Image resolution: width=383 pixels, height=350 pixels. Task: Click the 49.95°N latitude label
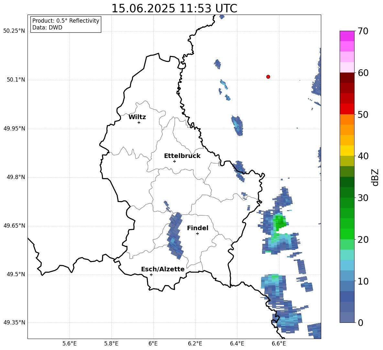[14, 129]
